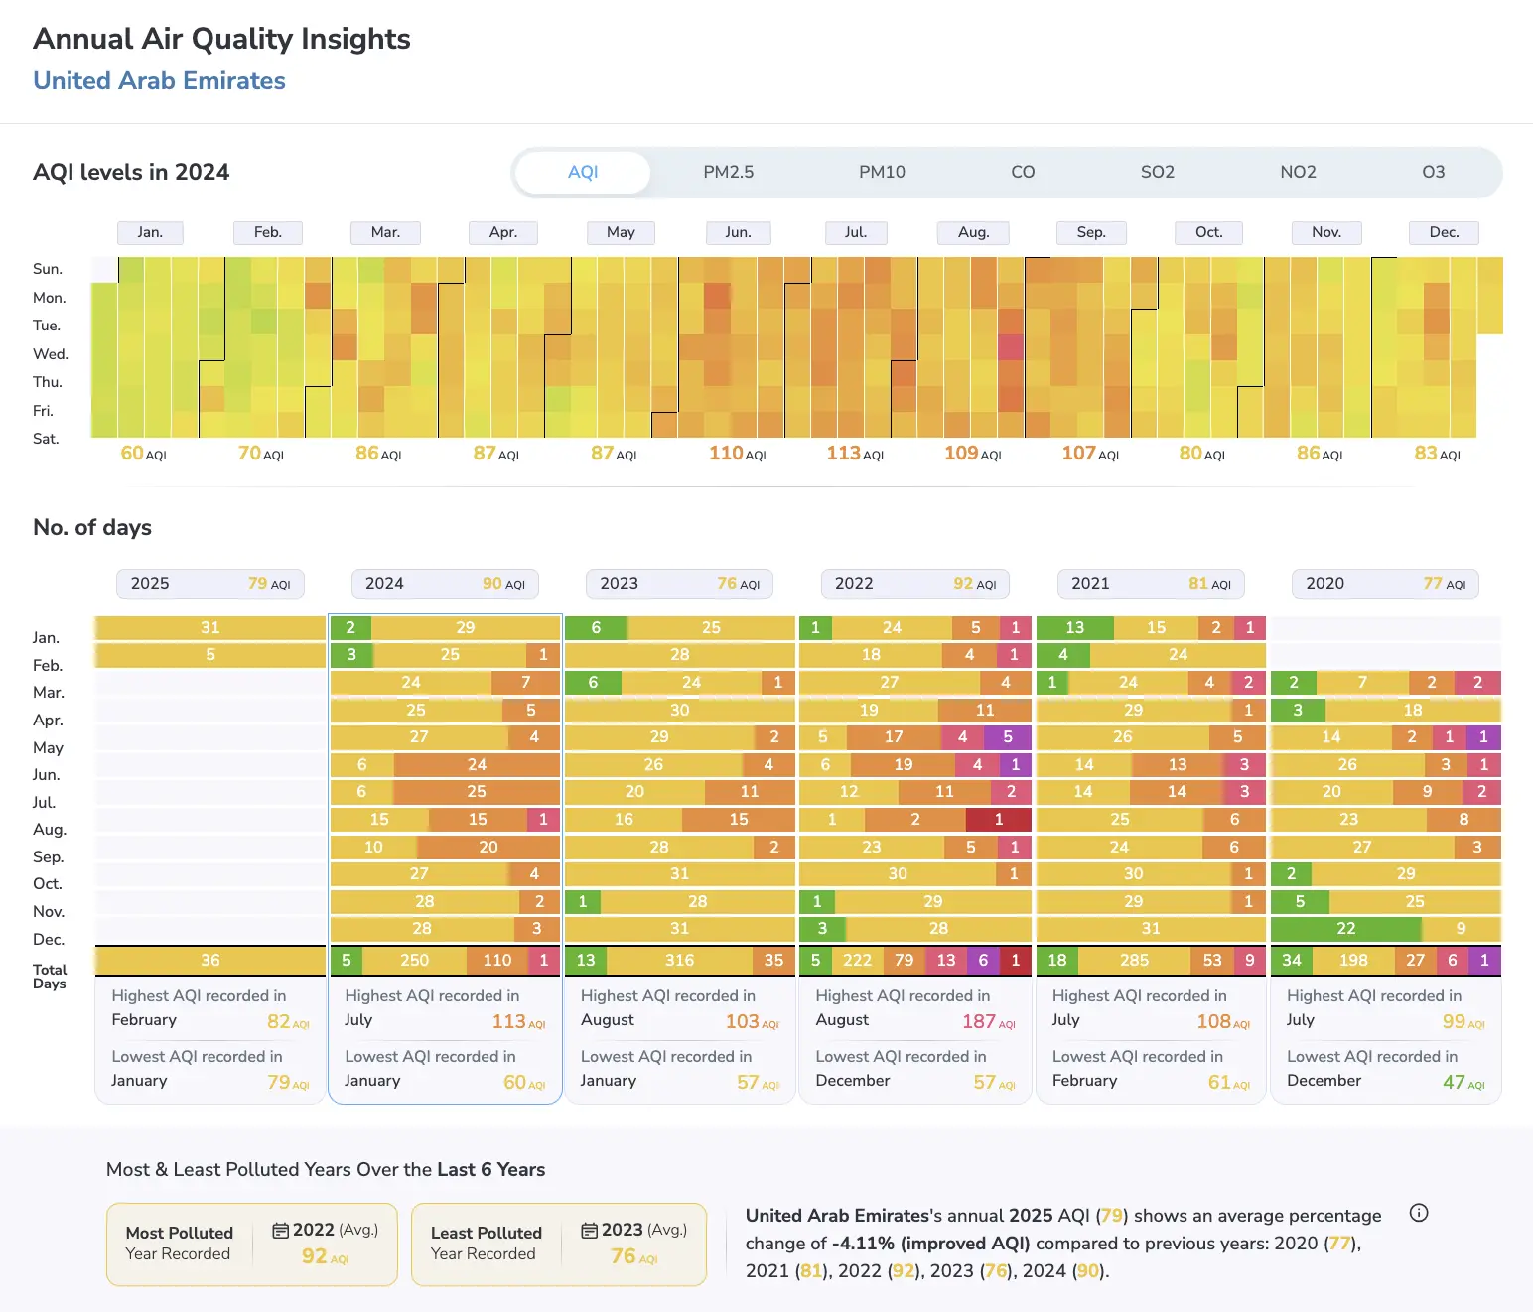Click 2021 total segment showing 285

[1134, 960]
